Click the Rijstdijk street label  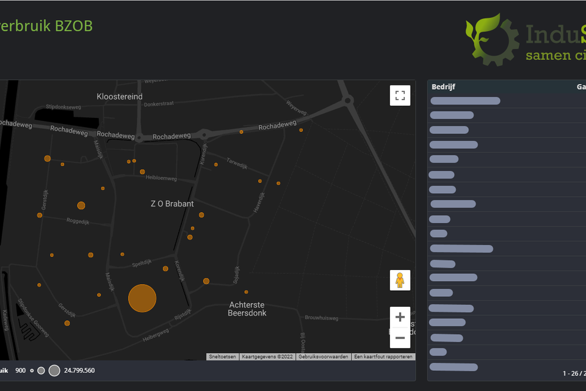(183, 314)
